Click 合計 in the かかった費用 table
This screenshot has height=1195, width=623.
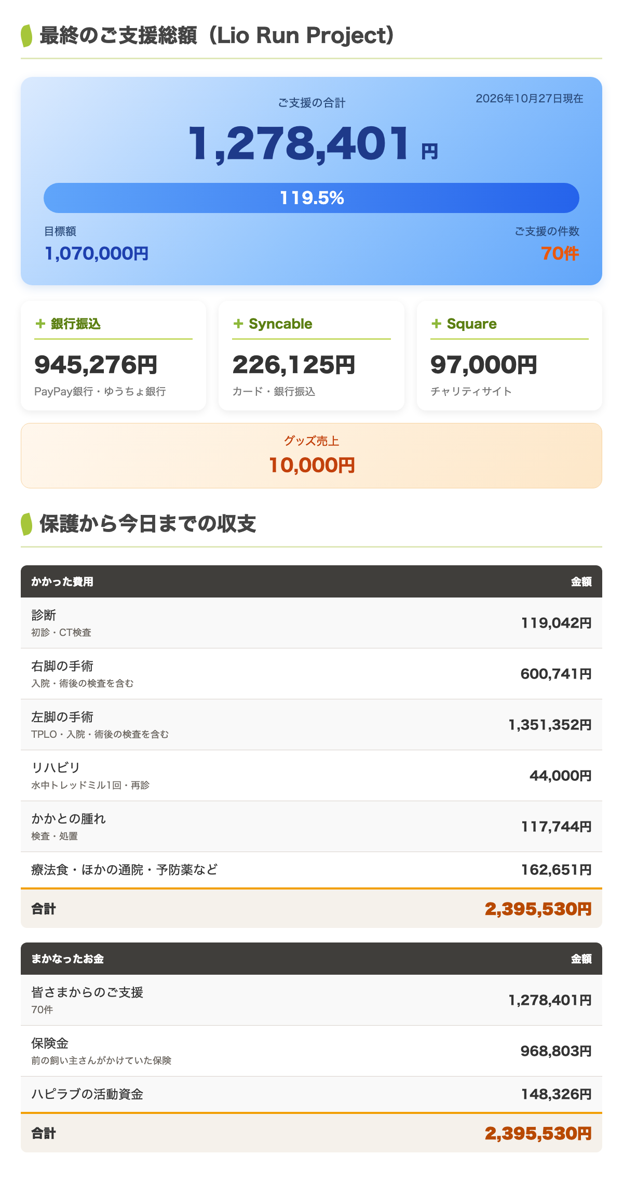(x=44, y=909)
